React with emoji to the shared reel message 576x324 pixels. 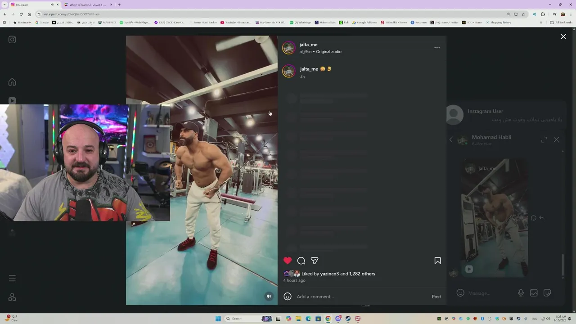(534, 218)
